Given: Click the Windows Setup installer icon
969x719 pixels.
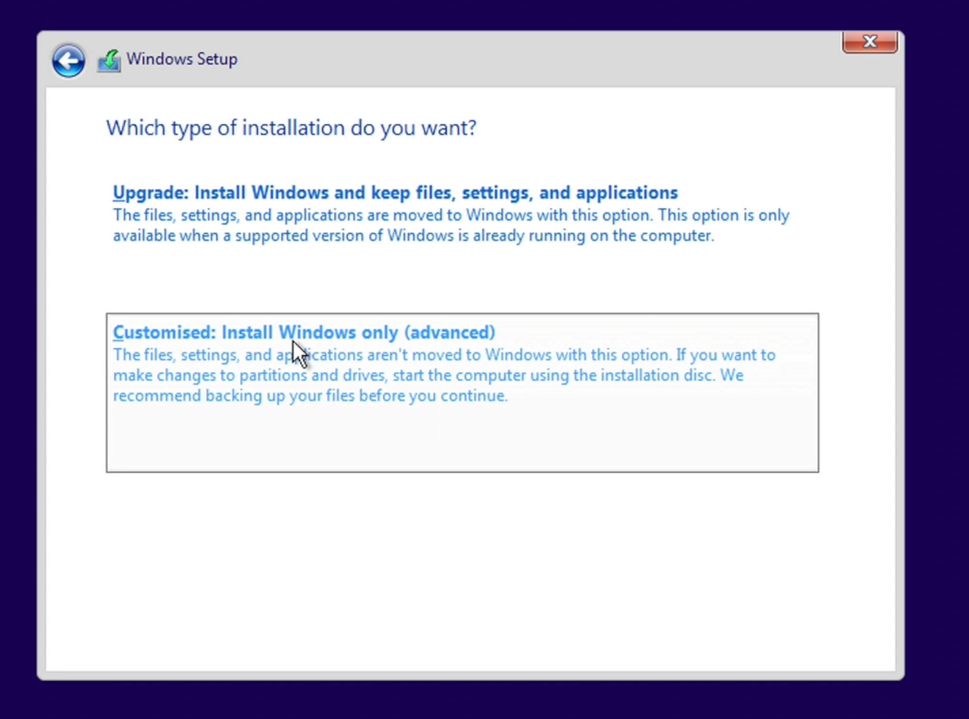Looking at the screenshot, I should tap(109, 61).
